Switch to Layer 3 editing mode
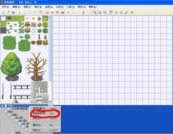173x134 pixels. click(57, 12)
